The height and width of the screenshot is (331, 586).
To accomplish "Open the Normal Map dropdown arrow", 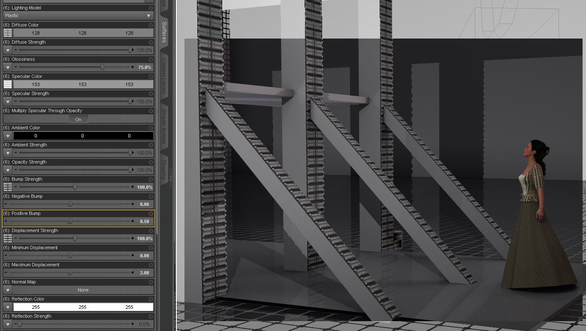I will click(8, 290).
